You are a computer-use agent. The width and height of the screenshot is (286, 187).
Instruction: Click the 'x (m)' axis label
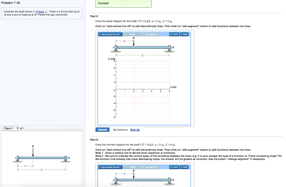tap(173, 87)
